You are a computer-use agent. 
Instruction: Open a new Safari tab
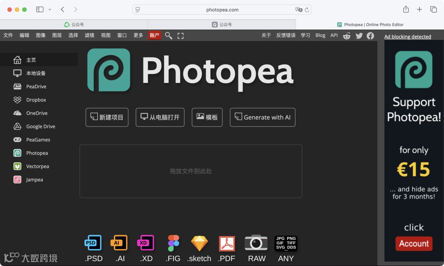pyautogui.click(x=419, y=9)
